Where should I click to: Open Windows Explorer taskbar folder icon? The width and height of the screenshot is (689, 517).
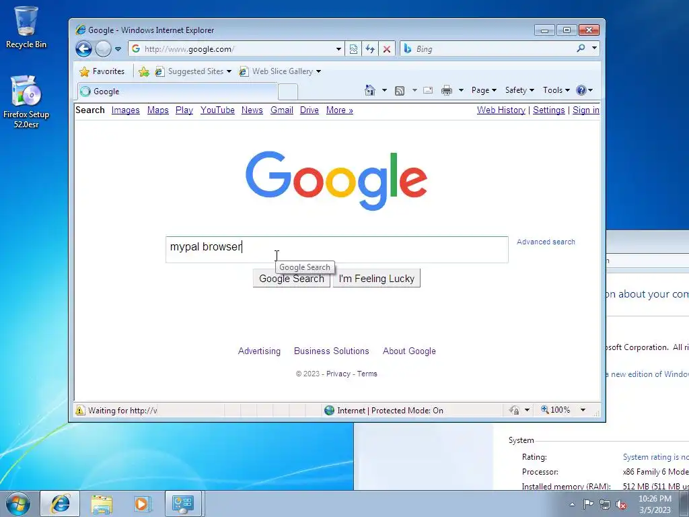[102, 504]
